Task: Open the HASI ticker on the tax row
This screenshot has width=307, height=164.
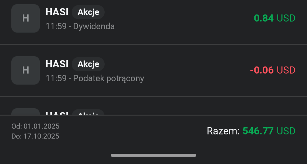Action: tap(57, 64)
